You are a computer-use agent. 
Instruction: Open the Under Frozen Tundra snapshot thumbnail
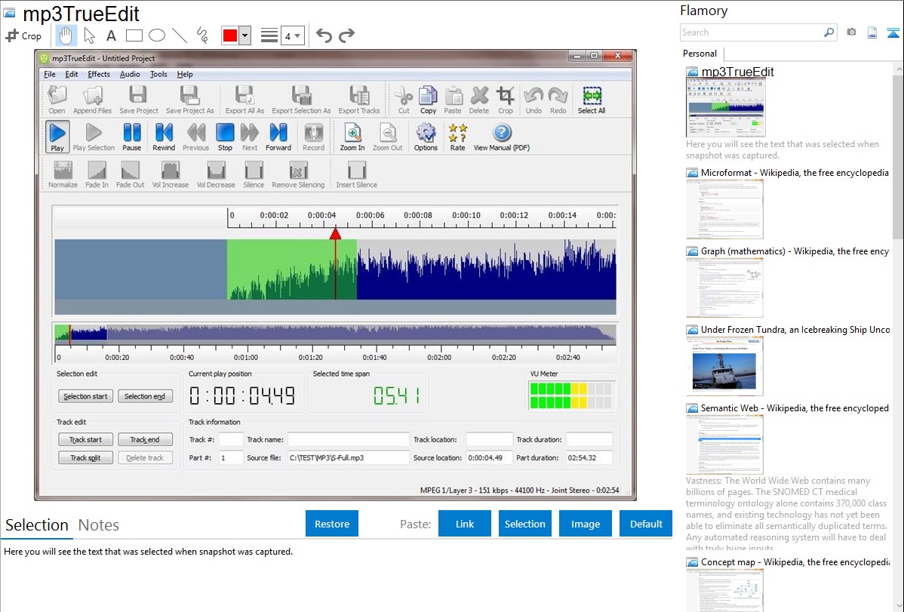point(724,367)
